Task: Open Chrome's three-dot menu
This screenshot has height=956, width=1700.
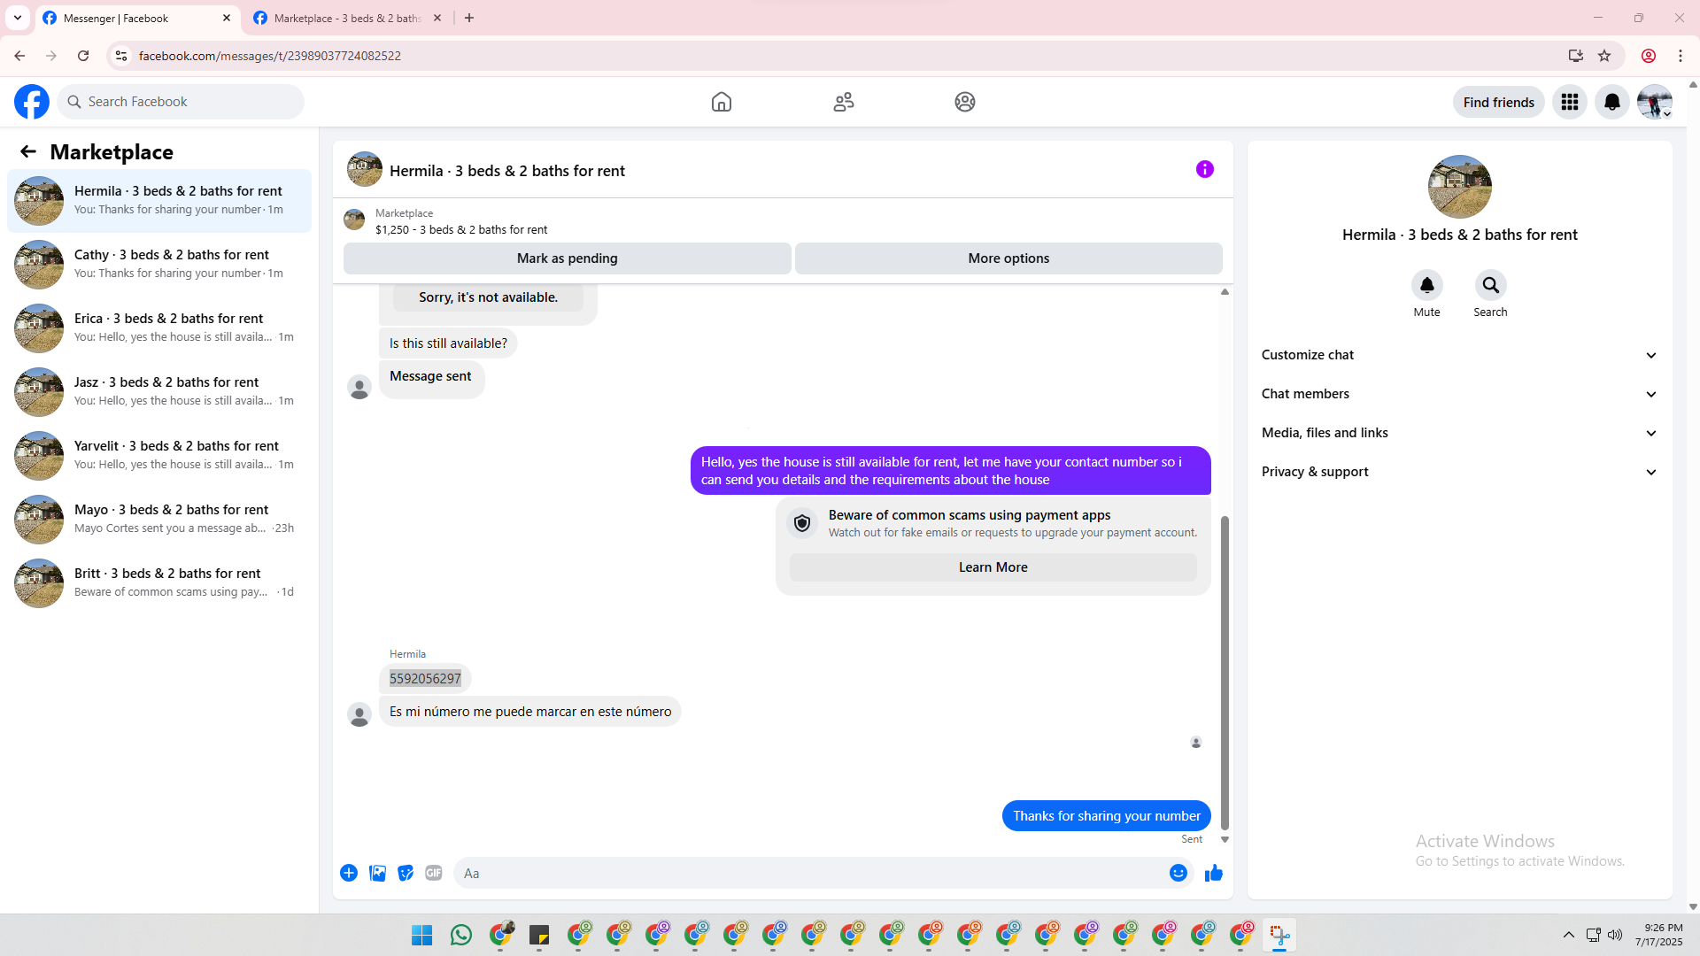Action: (1681, 56)
